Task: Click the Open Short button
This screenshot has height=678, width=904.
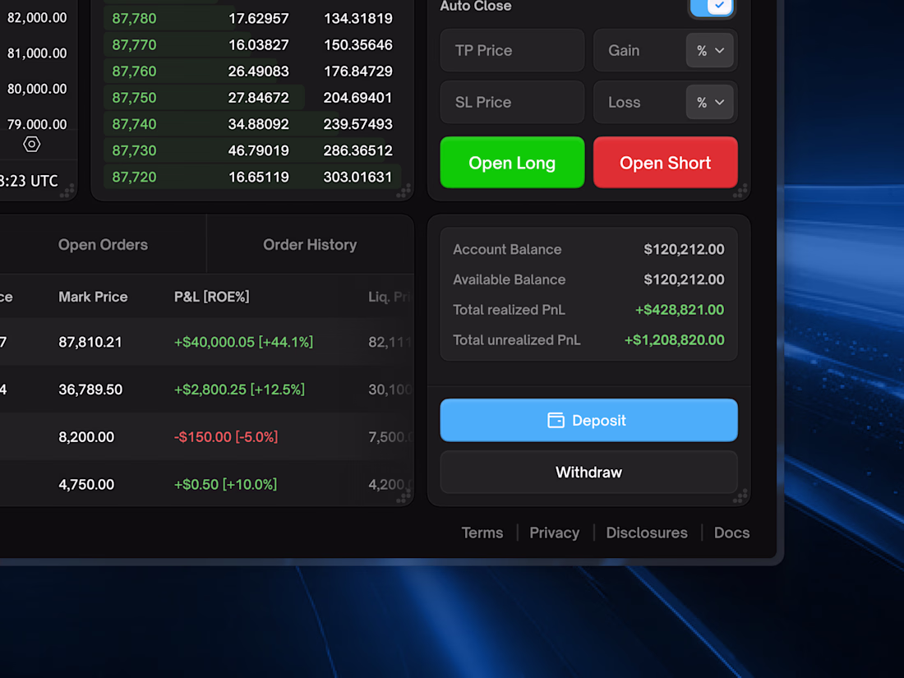Action: click(x=666, y=163)
